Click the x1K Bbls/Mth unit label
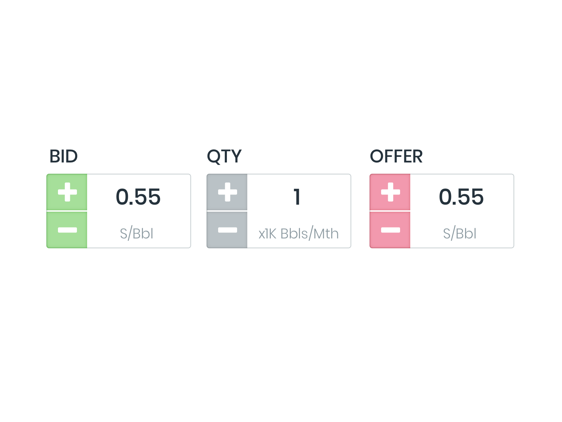 pyautogui.click(x=299, y=234)
